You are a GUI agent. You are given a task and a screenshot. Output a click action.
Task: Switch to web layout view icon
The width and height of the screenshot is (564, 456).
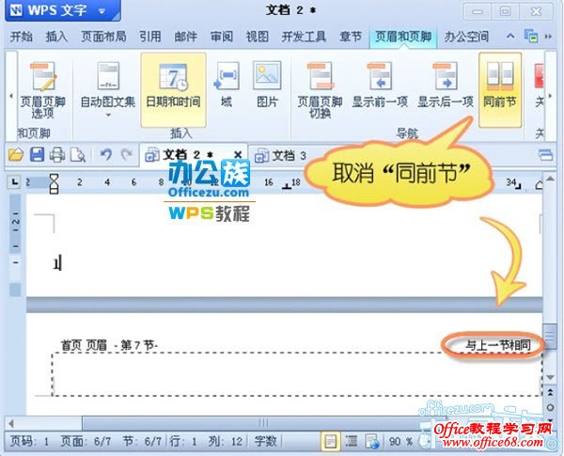pyautogui.click(x=372, y=441)
